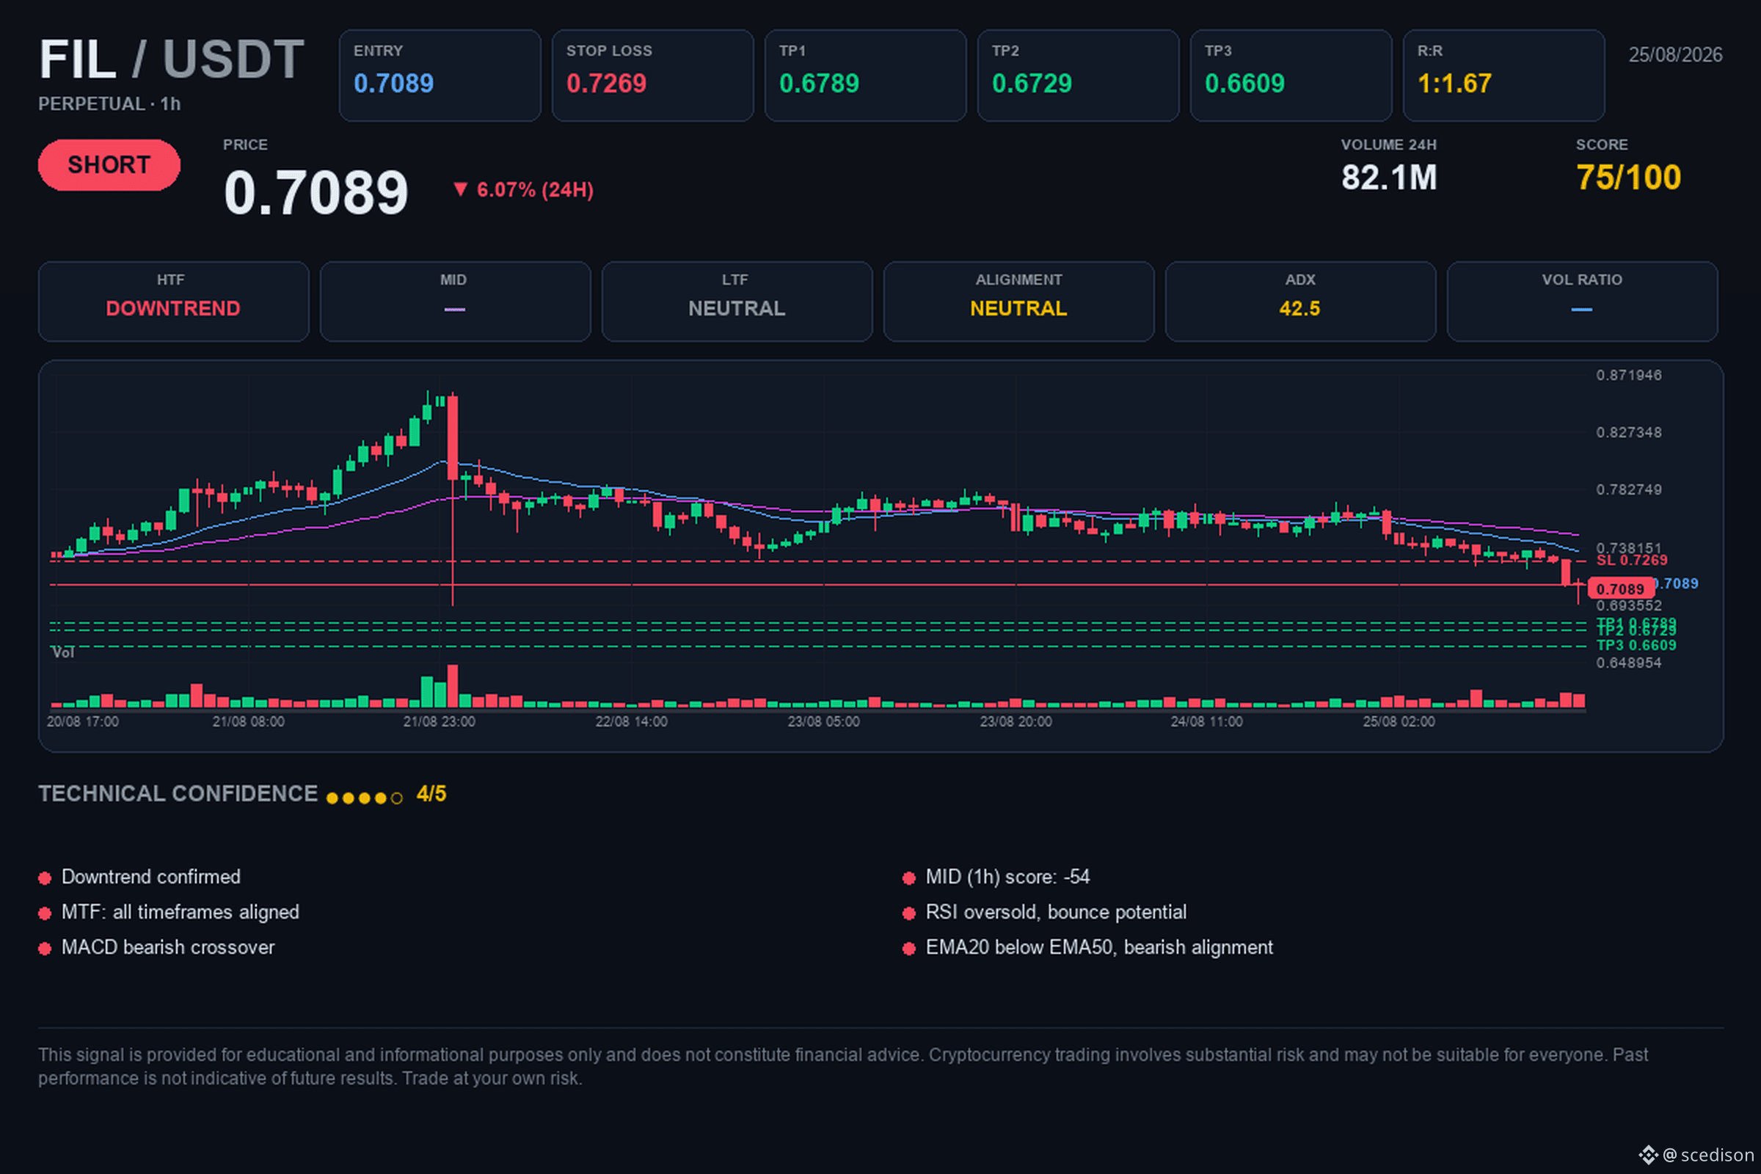Click the R:R card showing 1:1.67
Viewport: 1761px width, 1174px height.
pos(1503,76)
